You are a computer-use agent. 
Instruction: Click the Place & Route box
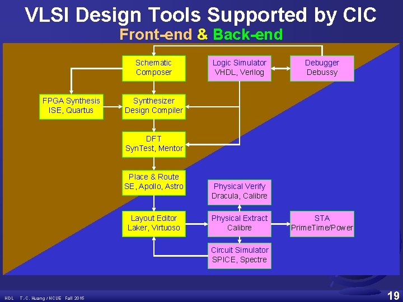pyautogui.click(x=154, y=182)
